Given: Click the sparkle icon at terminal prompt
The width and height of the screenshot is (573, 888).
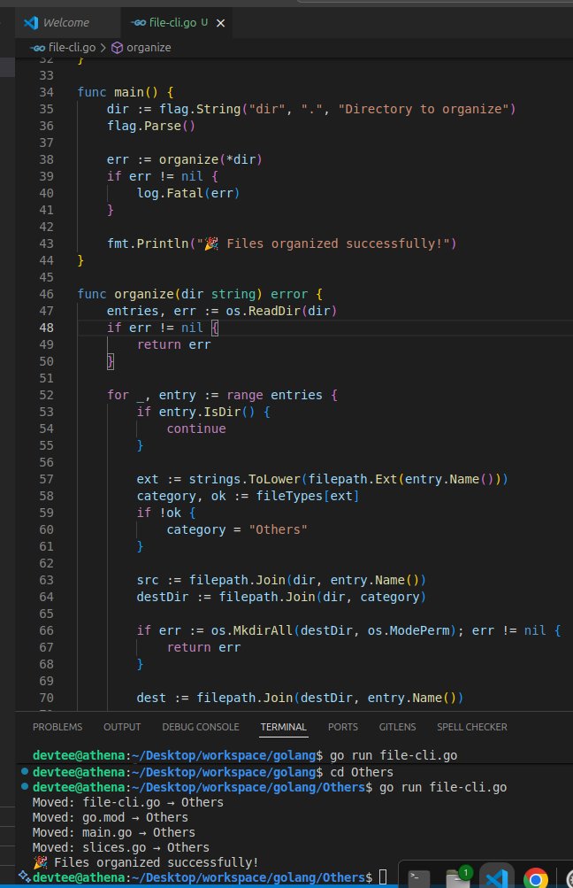Looking at the screenshot, I should 24,877.
